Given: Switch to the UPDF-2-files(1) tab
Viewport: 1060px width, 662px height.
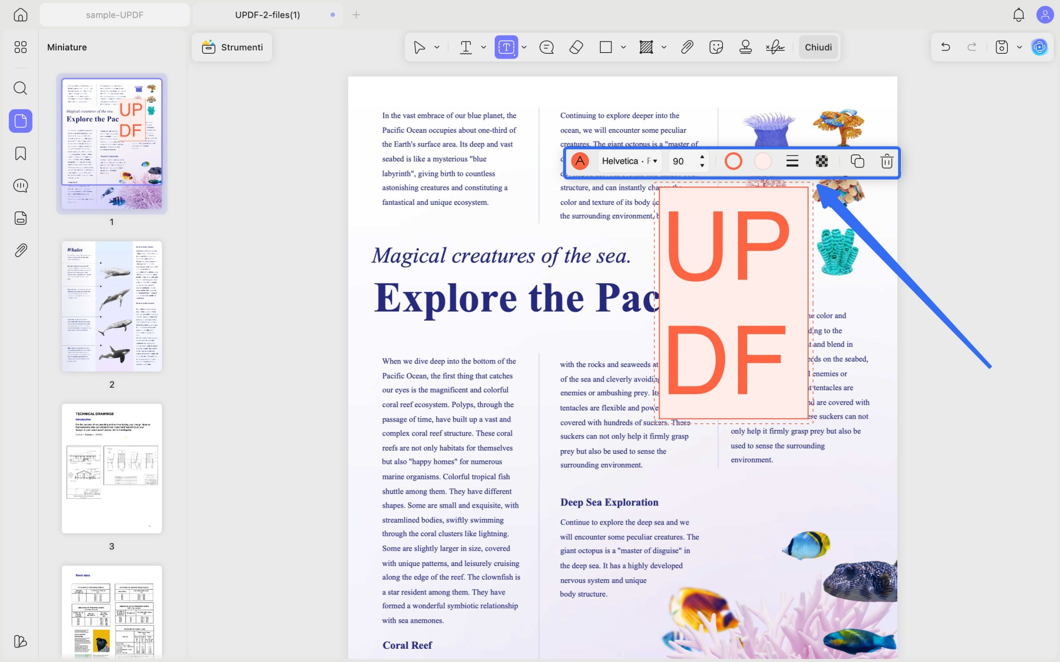Looking at the screenshot, I should tap(267, 14).
